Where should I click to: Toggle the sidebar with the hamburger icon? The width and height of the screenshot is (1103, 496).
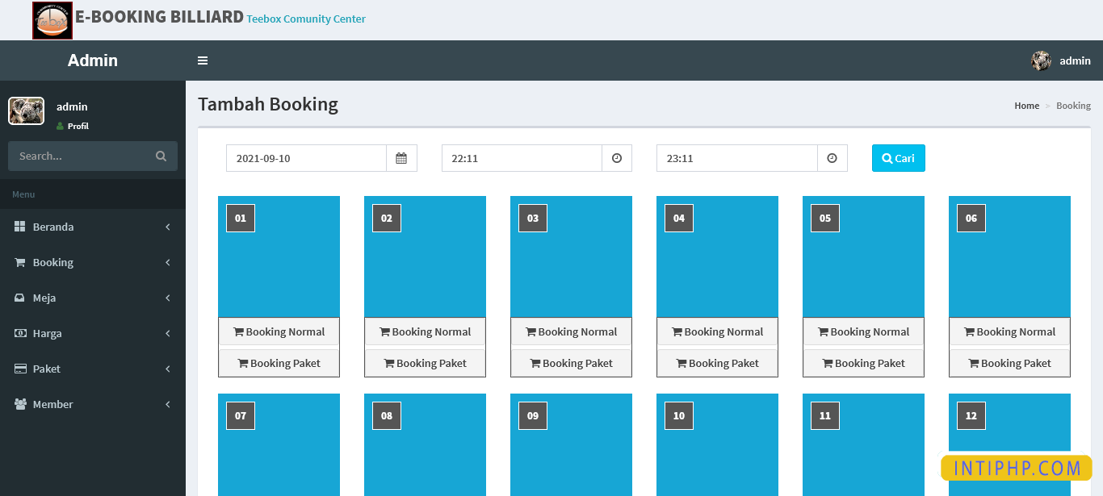point(203,60)
